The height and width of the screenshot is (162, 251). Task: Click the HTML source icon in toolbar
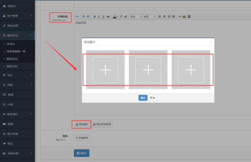click(x=77, y=16)
